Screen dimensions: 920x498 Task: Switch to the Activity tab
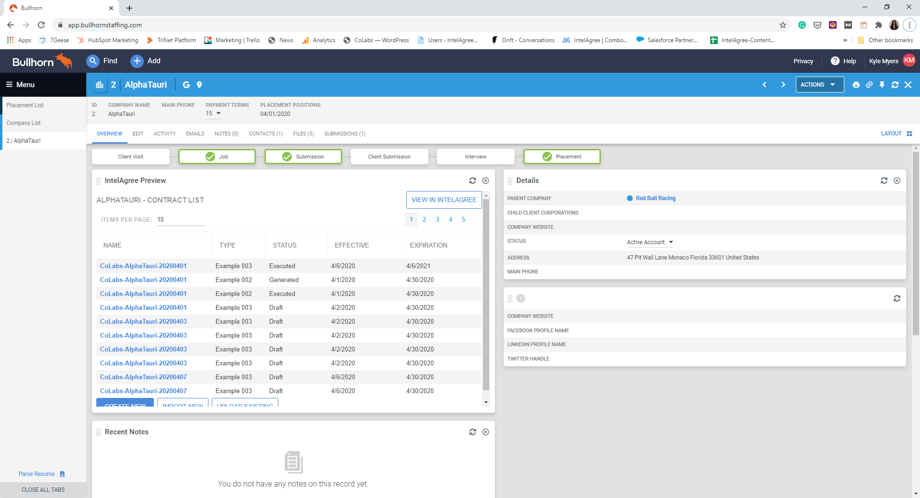(x=164, y=134)
